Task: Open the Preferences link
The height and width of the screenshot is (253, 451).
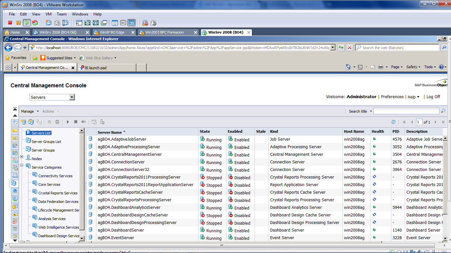Action: (x=392, y=97)
